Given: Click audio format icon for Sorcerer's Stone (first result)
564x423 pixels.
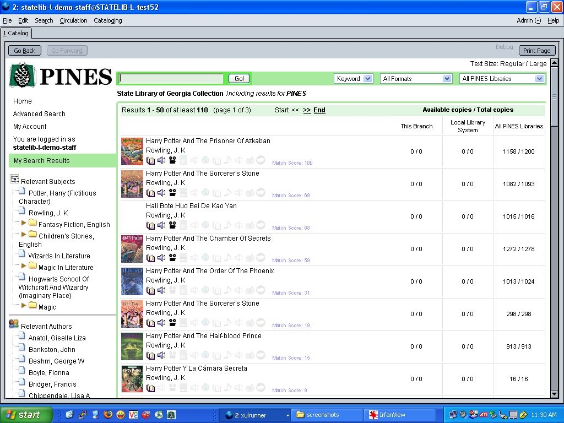Looking at the screenshot, I should click(161, 193).
